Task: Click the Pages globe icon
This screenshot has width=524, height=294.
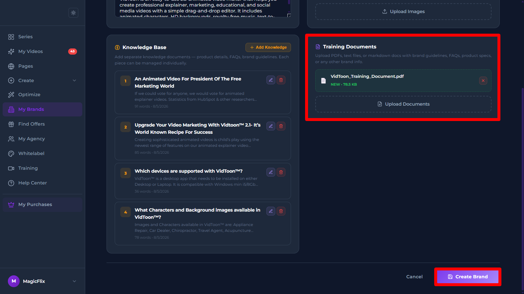Action: coord(11,66)
